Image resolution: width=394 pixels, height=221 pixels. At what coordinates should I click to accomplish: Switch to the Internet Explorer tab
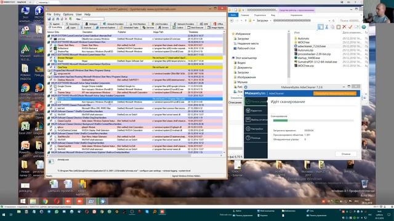click(x=105, y=28)
